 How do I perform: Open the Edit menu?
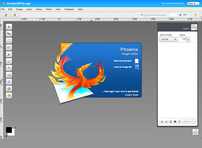(x=10, y=9)
